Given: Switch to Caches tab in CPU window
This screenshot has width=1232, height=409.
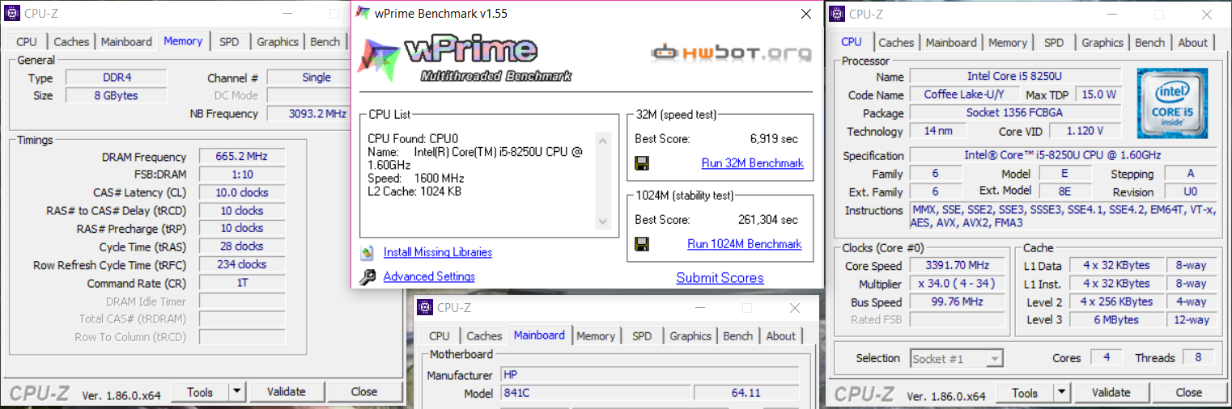Looking at the screenshot, I should click(x=896, y=43).
